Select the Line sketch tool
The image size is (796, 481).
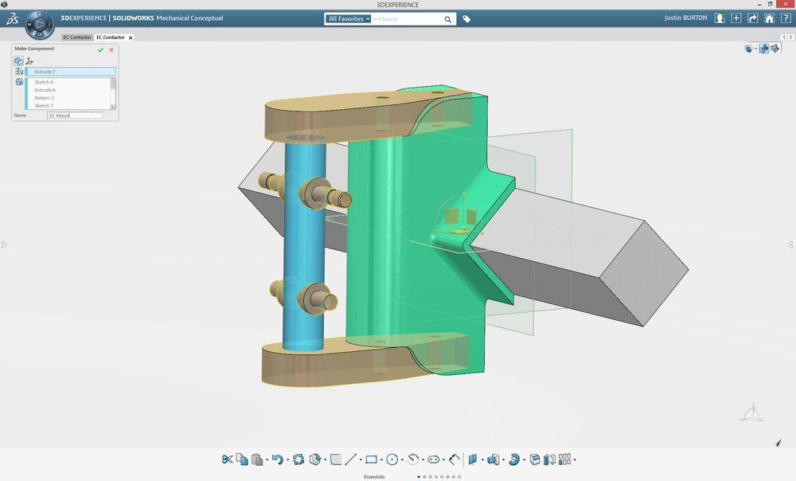[350, 459]
